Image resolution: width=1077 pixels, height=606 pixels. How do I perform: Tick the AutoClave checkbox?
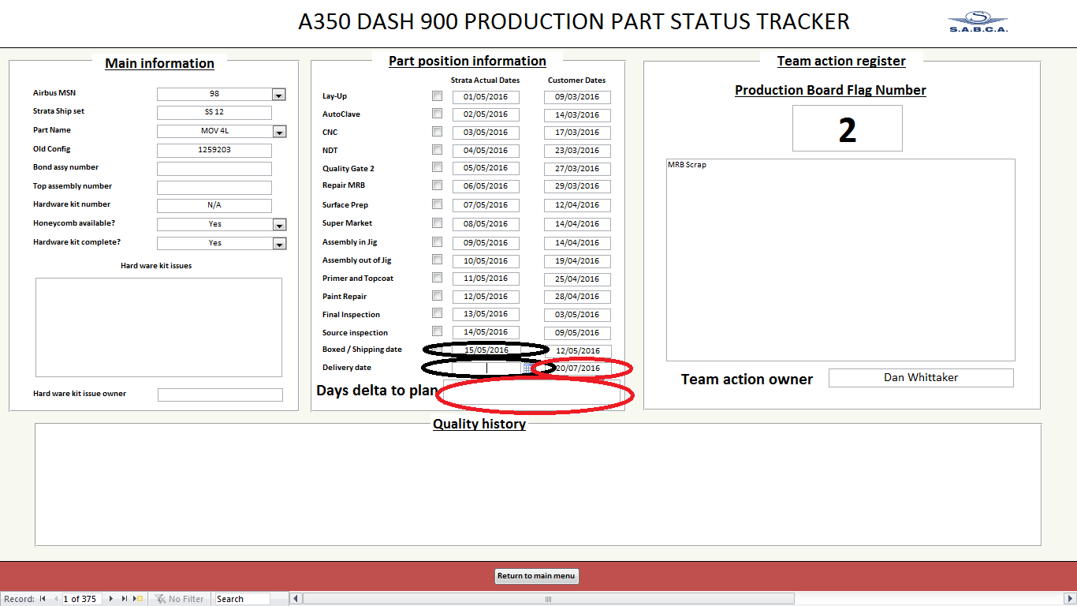click(x=437, y=114)
